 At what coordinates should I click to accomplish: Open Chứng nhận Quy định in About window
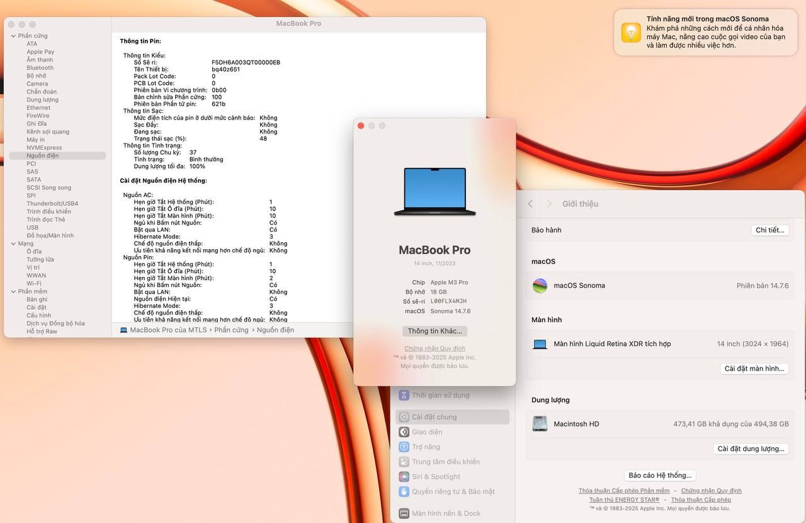[434, 349]
